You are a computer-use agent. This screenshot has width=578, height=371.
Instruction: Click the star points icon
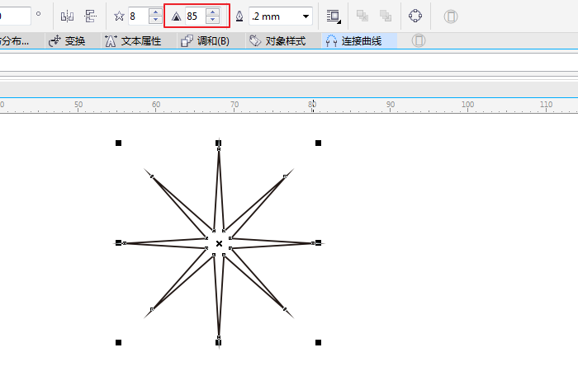(119, 16)
